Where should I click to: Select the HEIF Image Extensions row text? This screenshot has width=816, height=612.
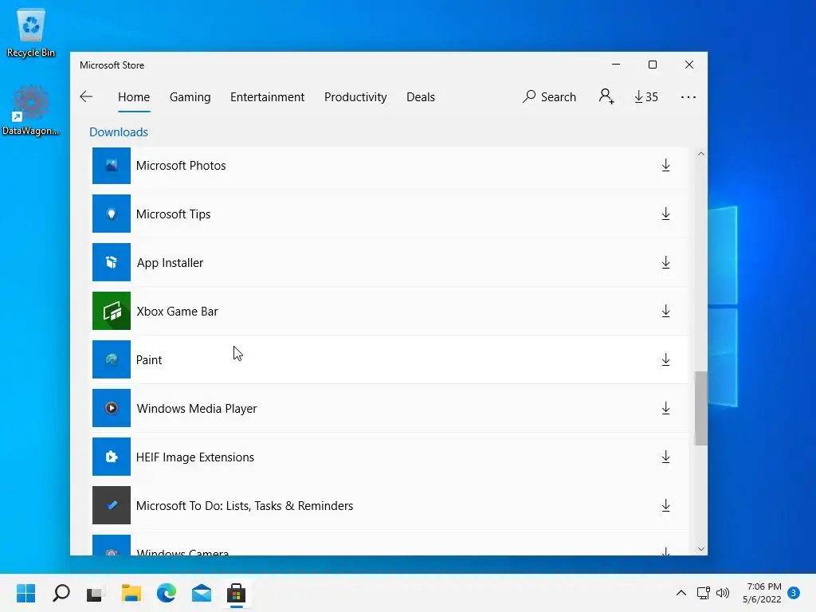pos(195,457)
